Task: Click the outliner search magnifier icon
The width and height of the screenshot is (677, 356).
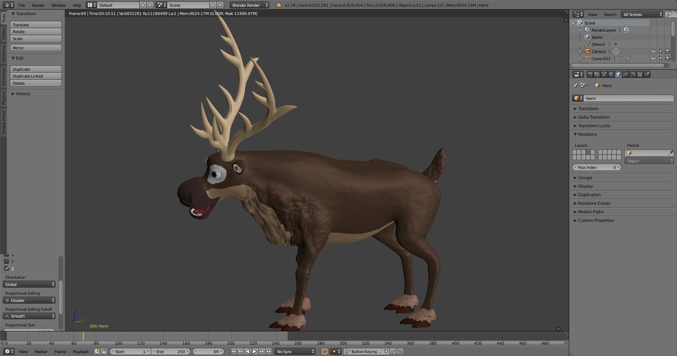Action: 669,14
